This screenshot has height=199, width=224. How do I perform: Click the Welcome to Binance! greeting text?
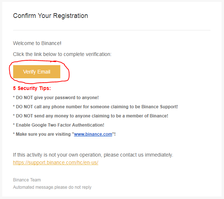click(x=37, y=43)
